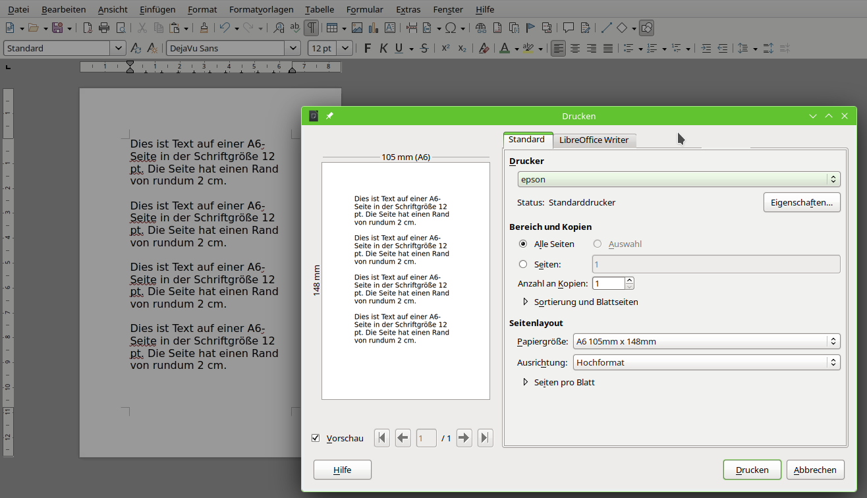Go to next page in preview
The height and width of the screenshot is (498, 867).
(x=464, y=438)
